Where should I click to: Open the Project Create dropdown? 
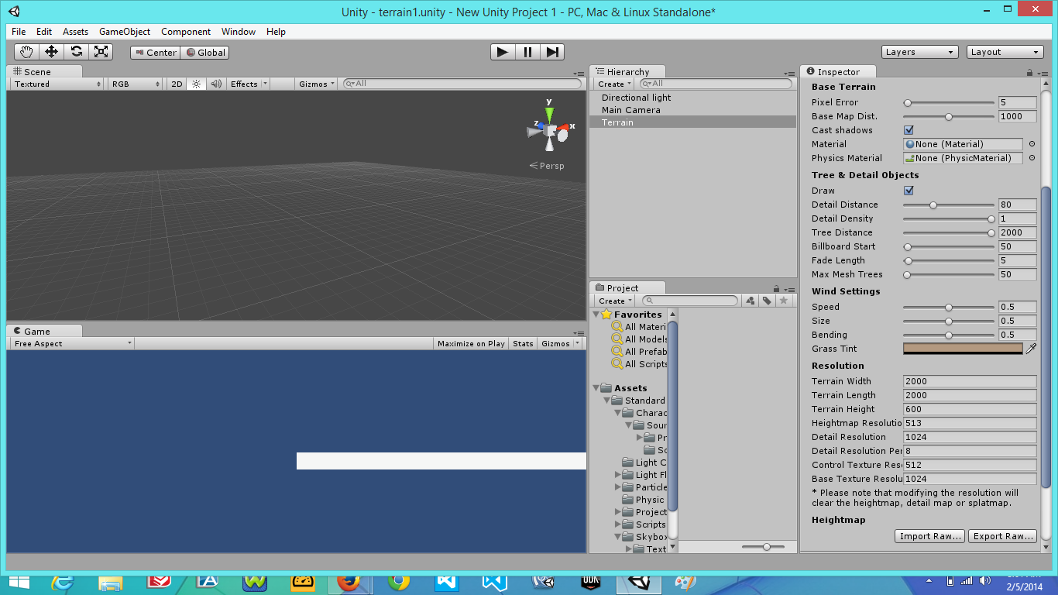614,301
